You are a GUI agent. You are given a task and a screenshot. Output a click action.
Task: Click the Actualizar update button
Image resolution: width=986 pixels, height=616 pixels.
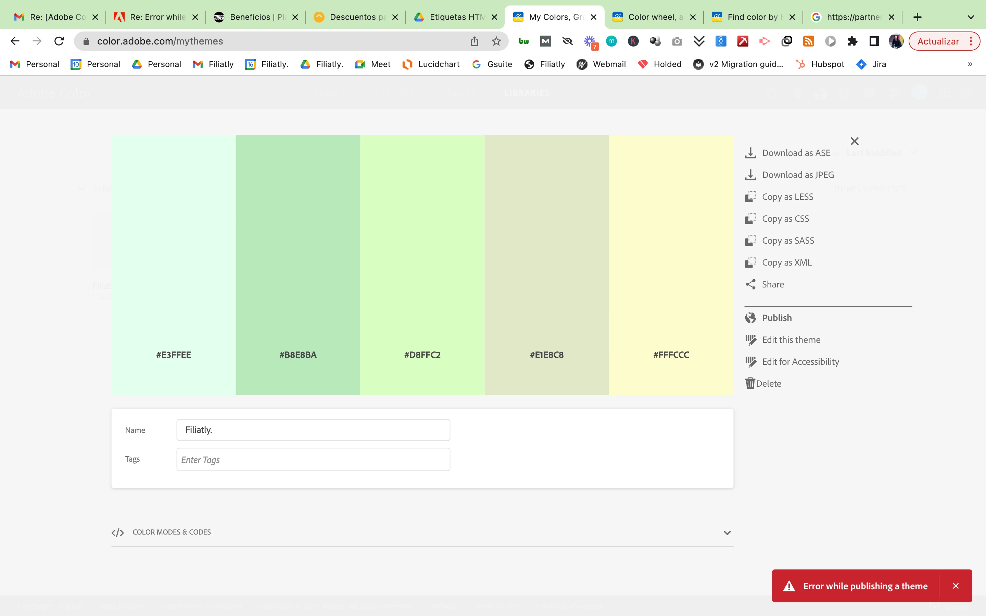pyautogui.click(x=938, y=41)
